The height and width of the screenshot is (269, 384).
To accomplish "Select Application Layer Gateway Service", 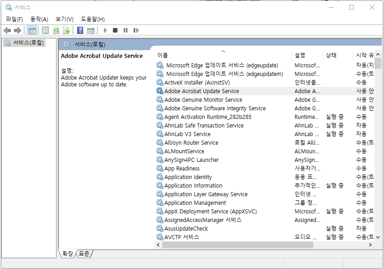I will point(206,194).
